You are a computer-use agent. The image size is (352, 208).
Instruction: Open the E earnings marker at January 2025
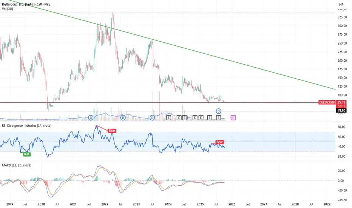(201, 118)
